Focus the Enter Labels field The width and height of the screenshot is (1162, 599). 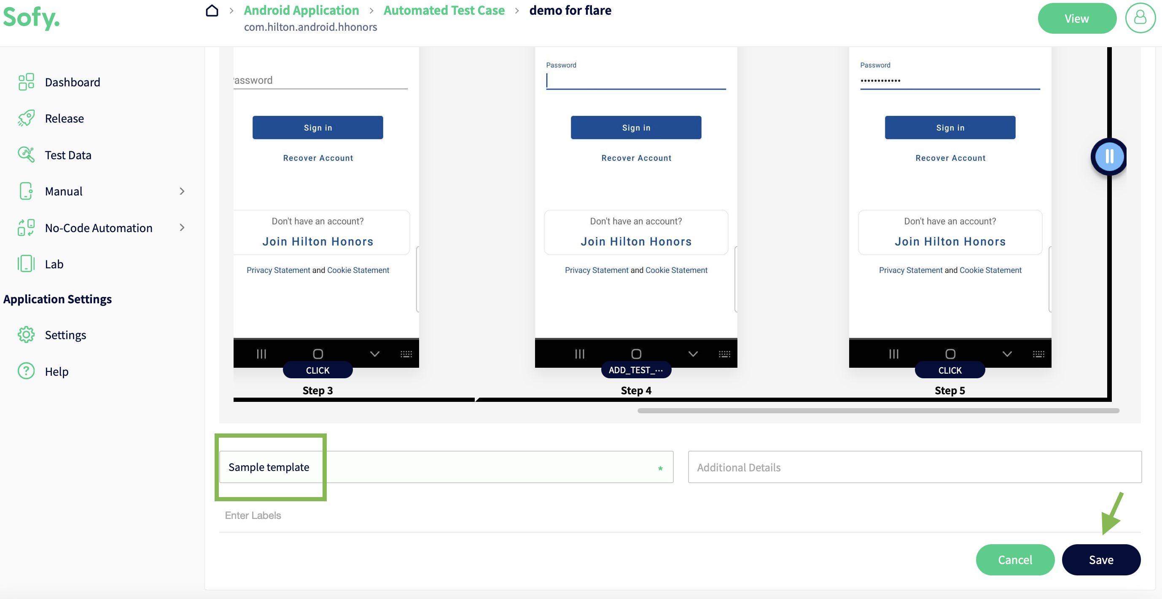pyautogui.click(x=680, y=515)
